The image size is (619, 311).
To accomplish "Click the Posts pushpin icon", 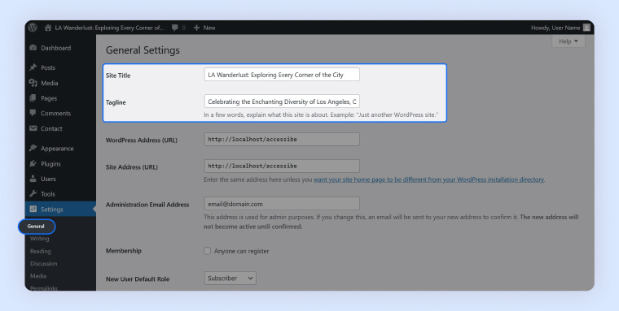I will (33, 67).
